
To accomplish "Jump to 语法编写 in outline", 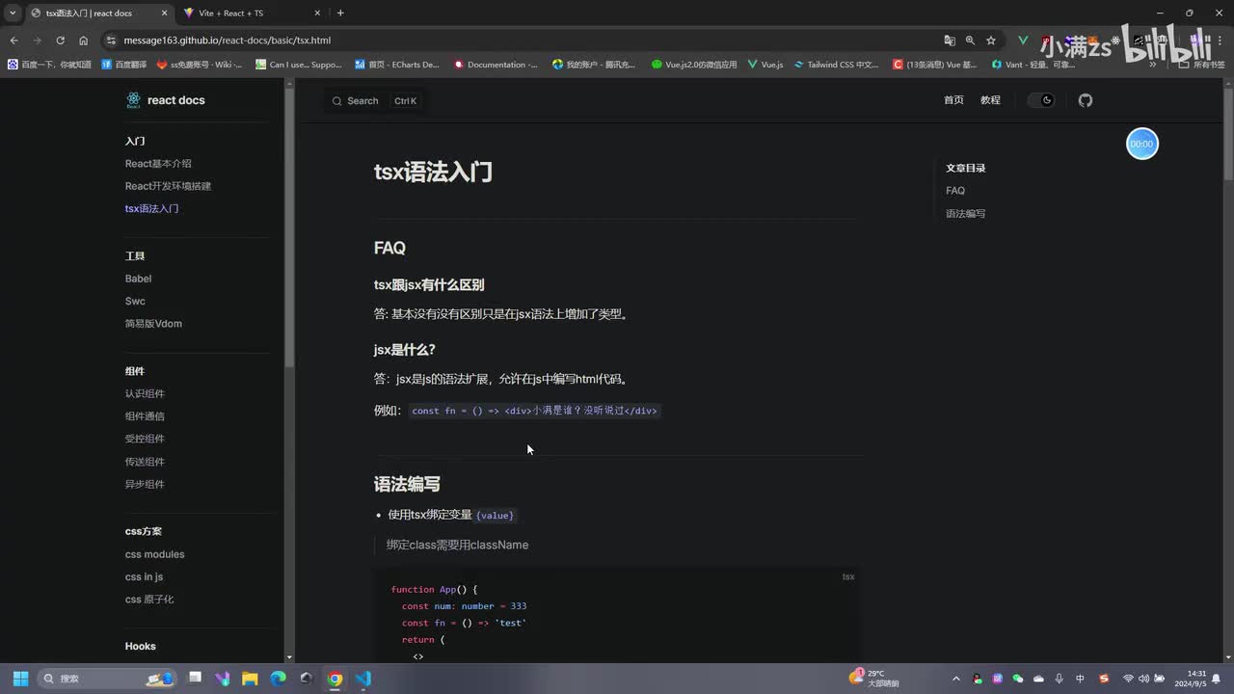I will 965,213.
